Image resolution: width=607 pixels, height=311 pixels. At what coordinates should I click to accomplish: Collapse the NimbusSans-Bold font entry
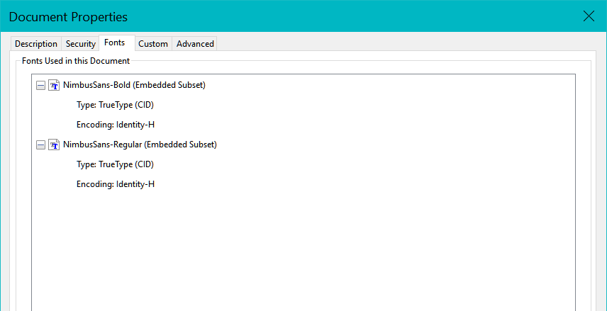coord(40,86)
